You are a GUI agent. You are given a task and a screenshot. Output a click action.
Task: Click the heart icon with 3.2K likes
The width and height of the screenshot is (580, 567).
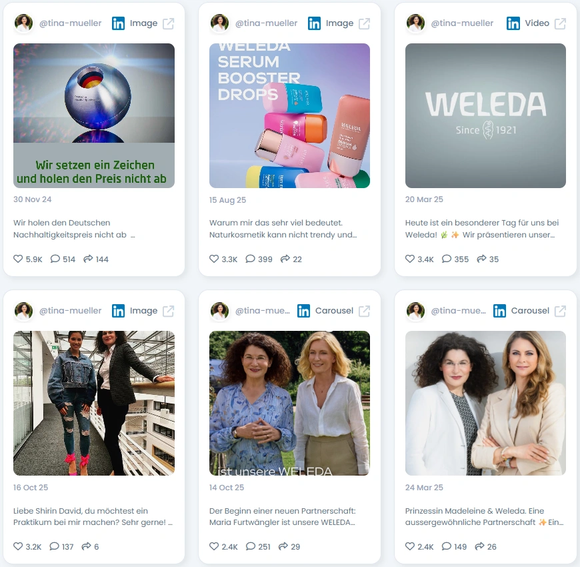18,546
